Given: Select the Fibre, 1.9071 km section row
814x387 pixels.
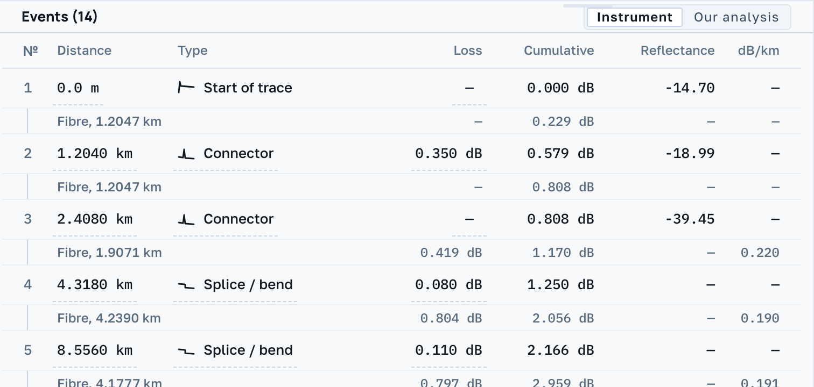Looking at the screenshot, I should pyautogui.click(x=402, y=253).
